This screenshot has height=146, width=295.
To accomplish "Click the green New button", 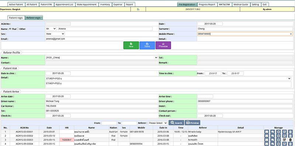I will coord(131,45).
